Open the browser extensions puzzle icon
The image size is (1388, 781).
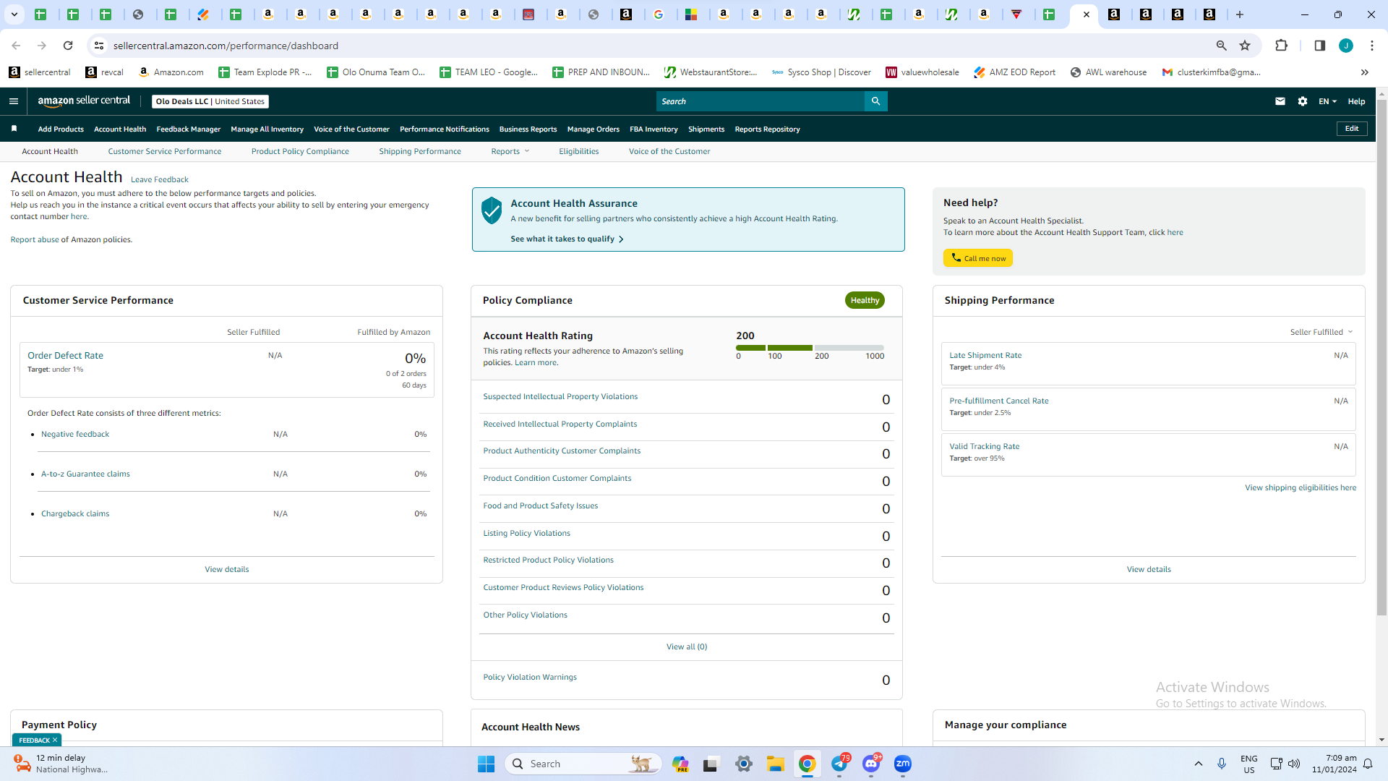point(1281,46)
